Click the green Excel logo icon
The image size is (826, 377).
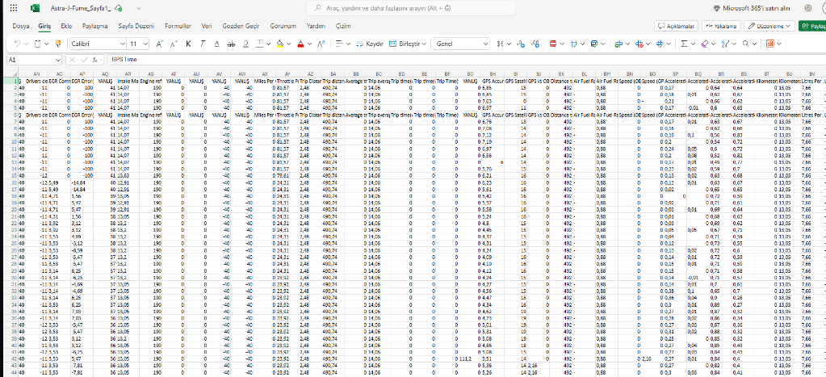pos(36,8)
